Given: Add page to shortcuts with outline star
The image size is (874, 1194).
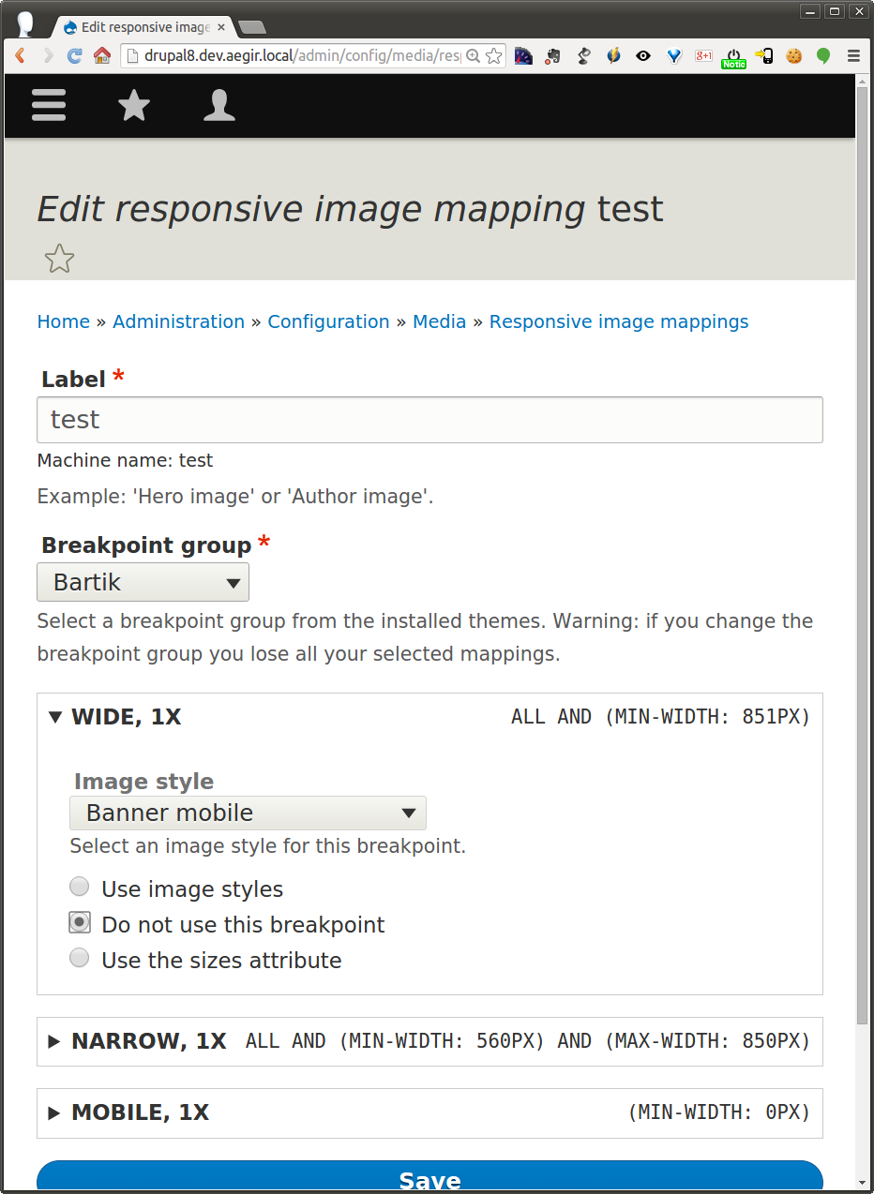Looking at the screenshot, I should pyautogui.click(x=59, y=259).
